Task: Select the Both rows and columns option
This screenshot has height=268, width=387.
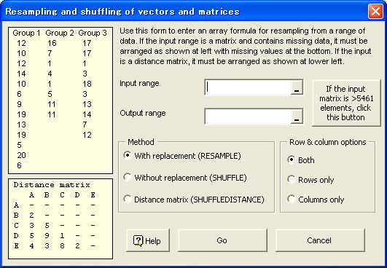Action: (x=301, y=160)
